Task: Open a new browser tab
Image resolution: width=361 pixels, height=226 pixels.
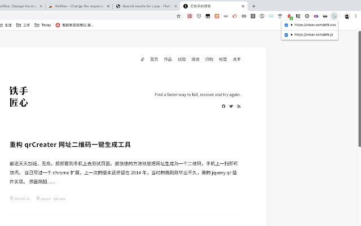Action: (254, 6)
